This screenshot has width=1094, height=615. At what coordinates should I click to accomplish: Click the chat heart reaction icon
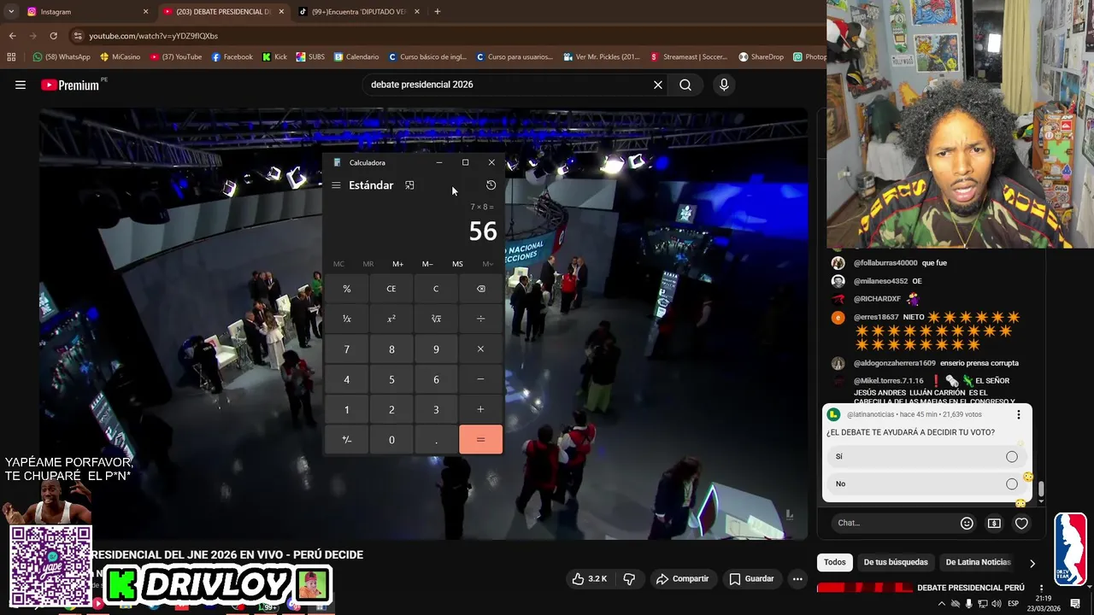point(1021,523)
